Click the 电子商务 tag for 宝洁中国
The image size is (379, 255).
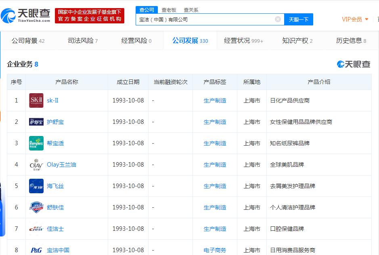tap(215, 250)
